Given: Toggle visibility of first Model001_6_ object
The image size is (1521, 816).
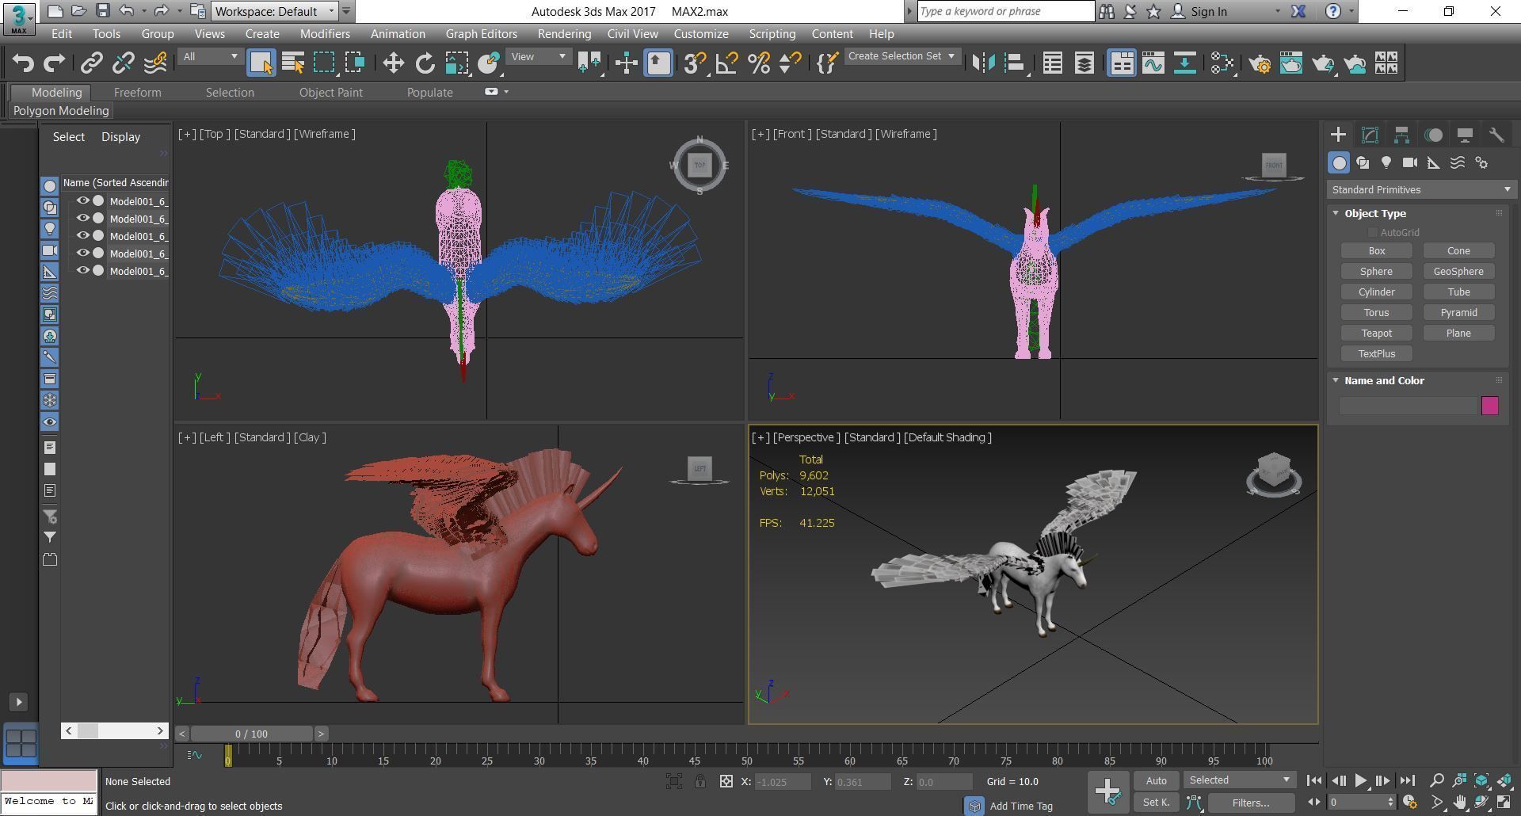Looking at the screenshot, I should (x=82, y=201).
